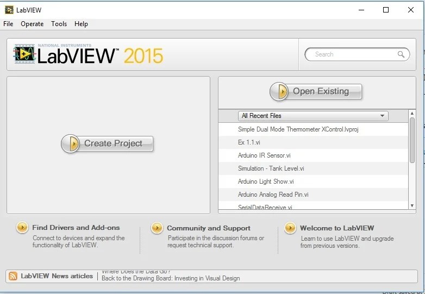This screenshot has height=294, width=425.
Task: Open recent file Arduino Light Show.vi
Action: click(313, 182)
